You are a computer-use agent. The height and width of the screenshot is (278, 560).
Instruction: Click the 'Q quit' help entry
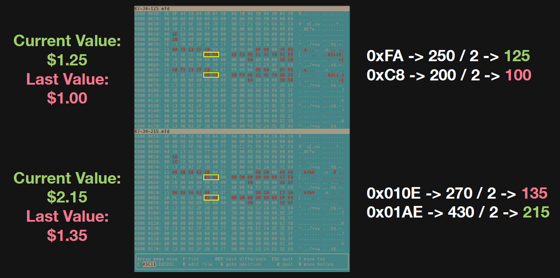(x=285, y=264)
